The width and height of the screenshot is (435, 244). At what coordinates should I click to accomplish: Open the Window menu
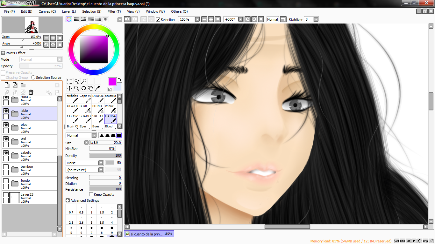pyautogui.click(x=155, y=11)
